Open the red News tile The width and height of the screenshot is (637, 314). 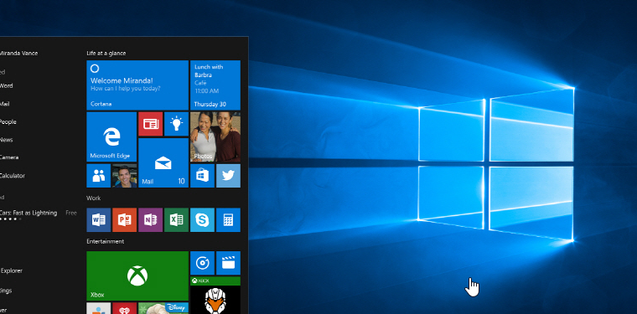click(150, 124)
